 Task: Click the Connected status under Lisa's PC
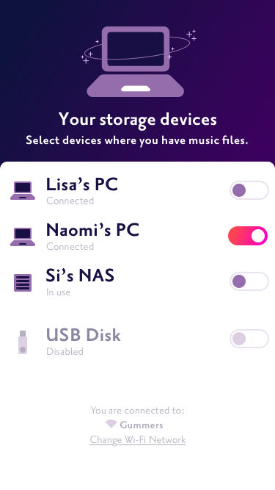click(x=70, y=201)
